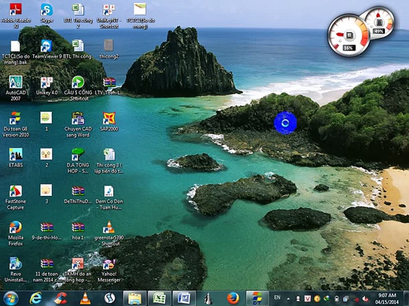Launch Yahoo! Messenger shortcut
409x306 pixels.
(x=109, y=264)
